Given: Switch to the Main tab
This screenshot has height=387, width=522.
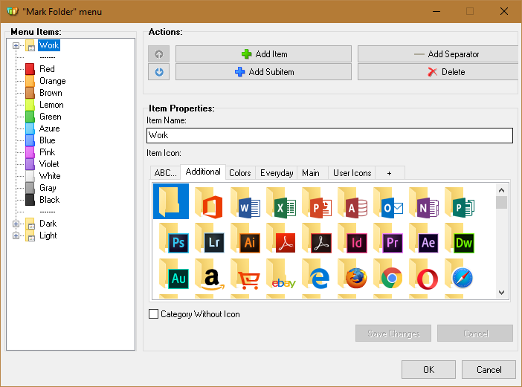Looking at the screenshot, I should (x=311, y=173).
